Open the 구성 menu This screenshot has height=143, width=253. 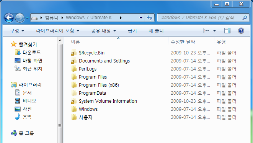(x=17, y=31)
